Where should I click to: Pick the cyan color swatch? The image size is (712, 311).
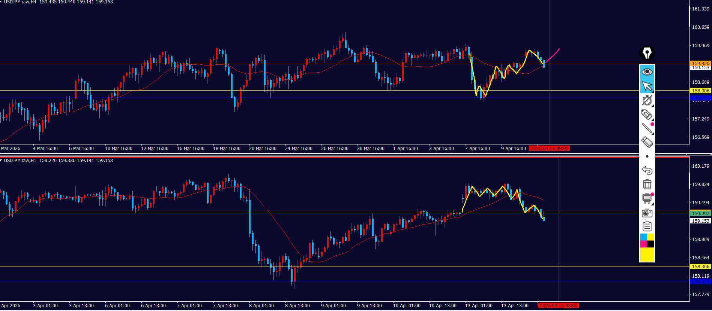coord(643,237)
